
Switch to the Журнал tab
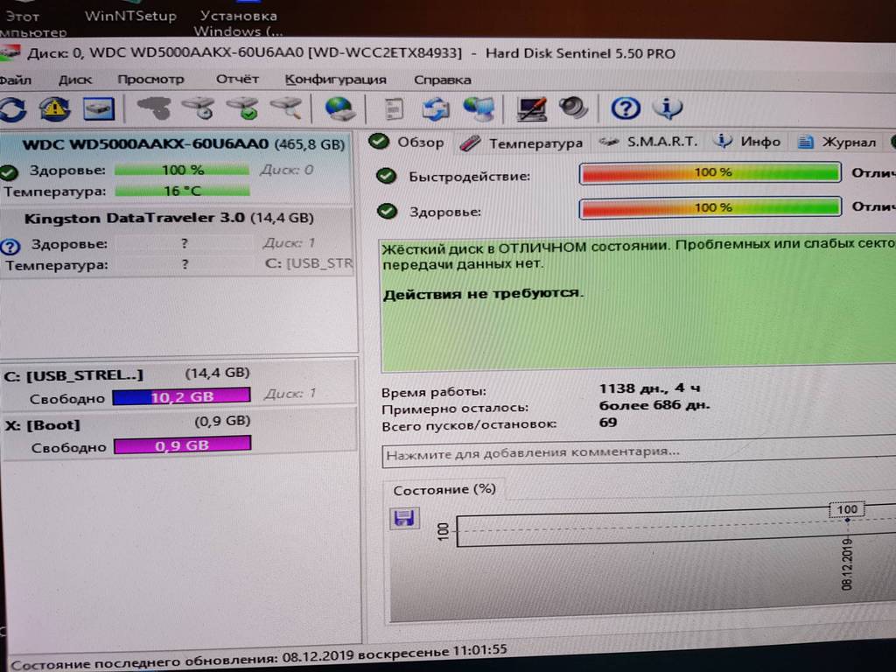pyautogui.click(x=837, y=142)
